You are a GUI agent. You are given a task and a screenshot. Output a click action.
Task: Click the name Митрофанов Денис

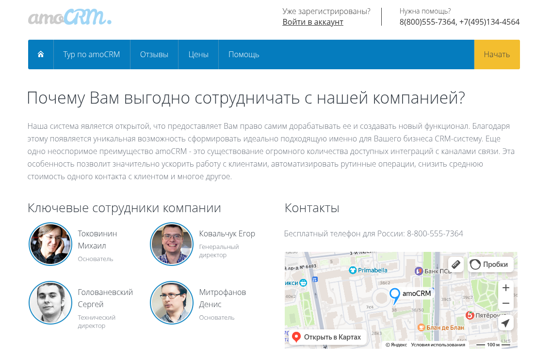[223, 298]
